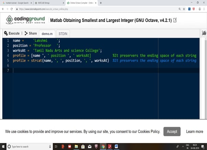Open a new browser tab
The image size is (207, 150).
coord(101,3)
